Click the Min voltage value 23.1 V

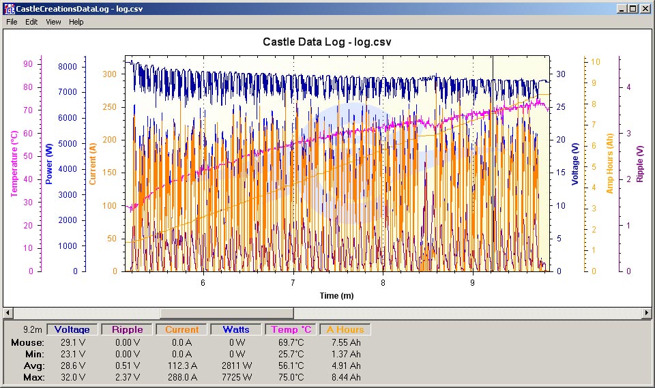[73, 354]
